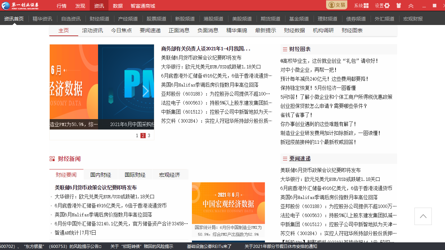The width and height of the screenshot is (445, 250).
Task: Click the collapse double-chevron icon in title bar
Action: tap(411, 5)
